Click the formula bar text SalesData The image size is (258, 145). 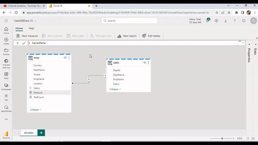pos(39,43)
